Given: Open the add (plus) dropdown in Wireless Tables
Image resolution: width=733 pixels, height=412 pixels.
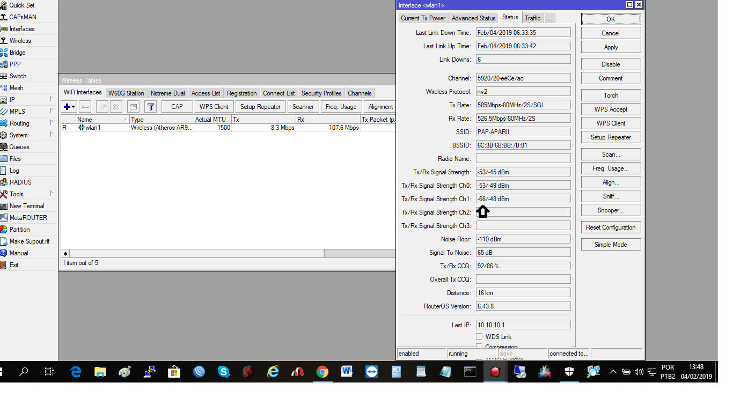Looking at the screenshot, I should 69,107.
